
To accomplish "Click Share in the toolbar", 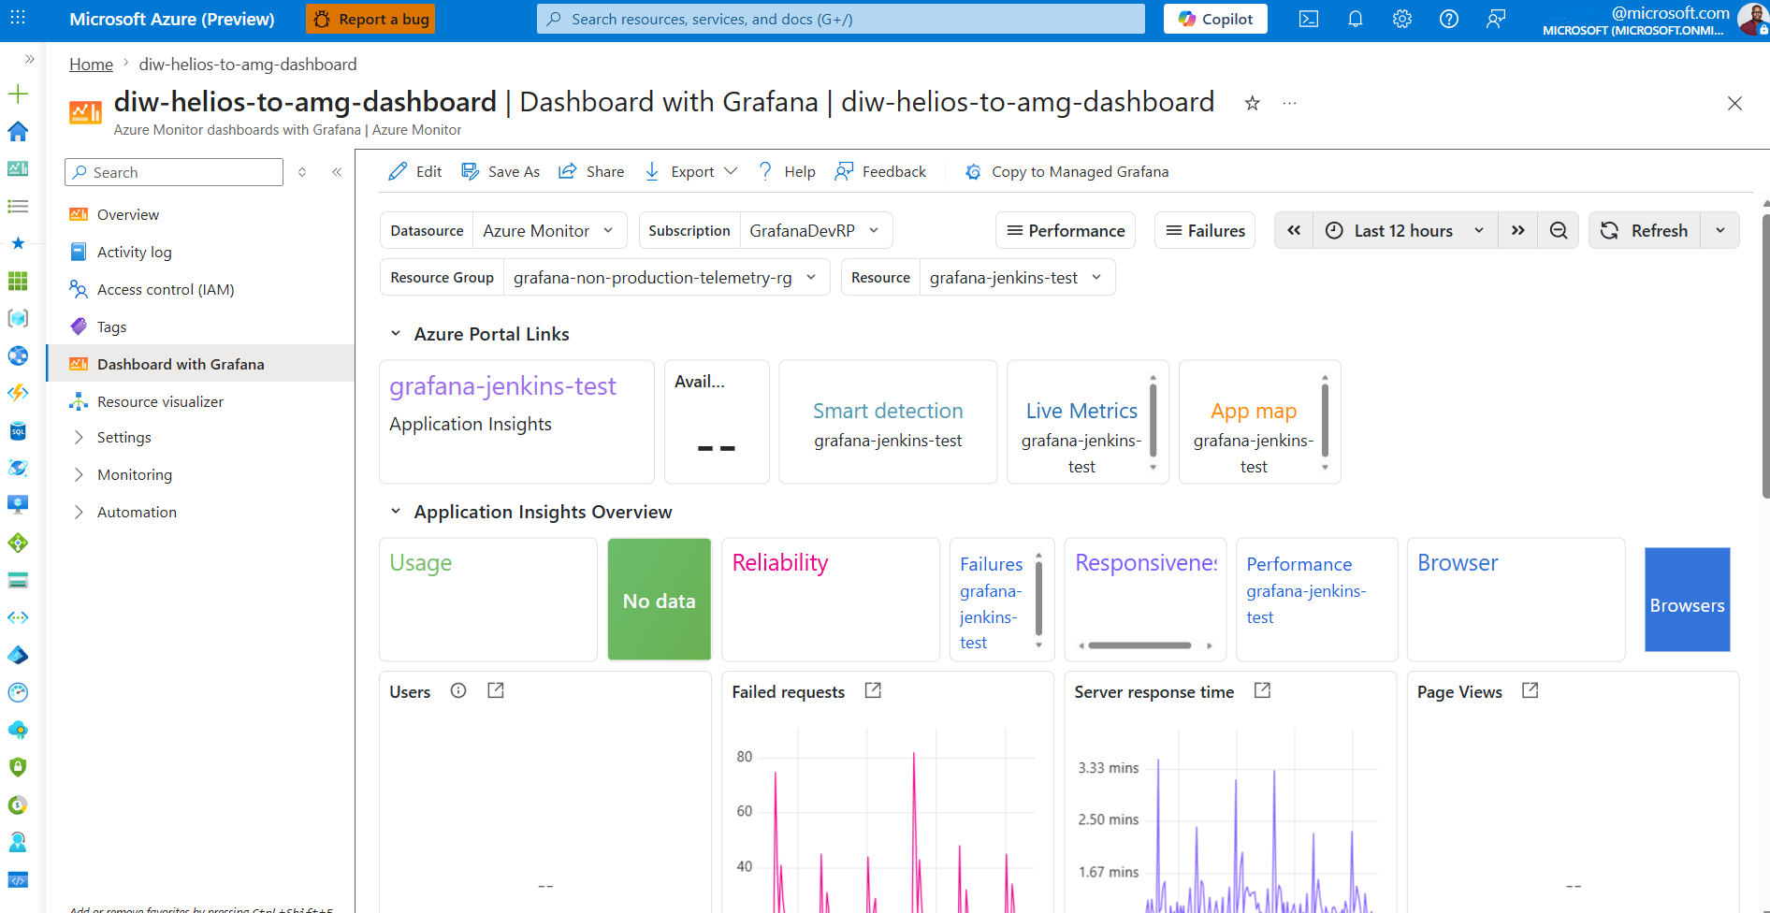I will pos(591,172).
